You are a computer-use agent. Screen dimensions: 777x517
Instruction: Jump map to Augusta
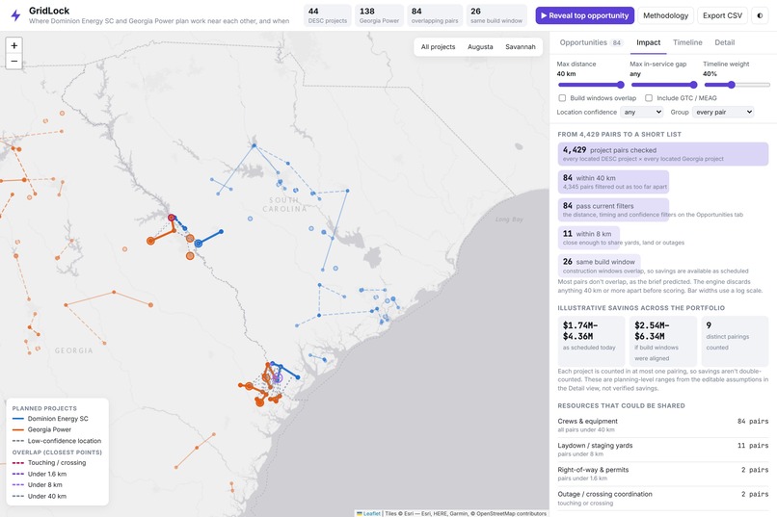click(x=480, y=46)
